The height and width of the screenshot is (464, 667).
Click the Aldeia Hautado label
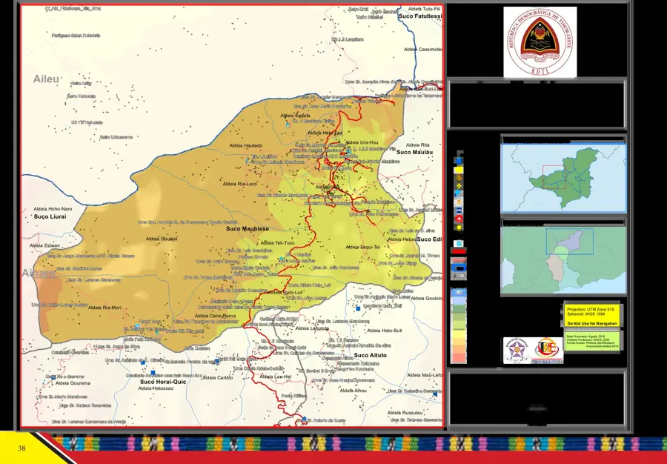pos(246,145)
